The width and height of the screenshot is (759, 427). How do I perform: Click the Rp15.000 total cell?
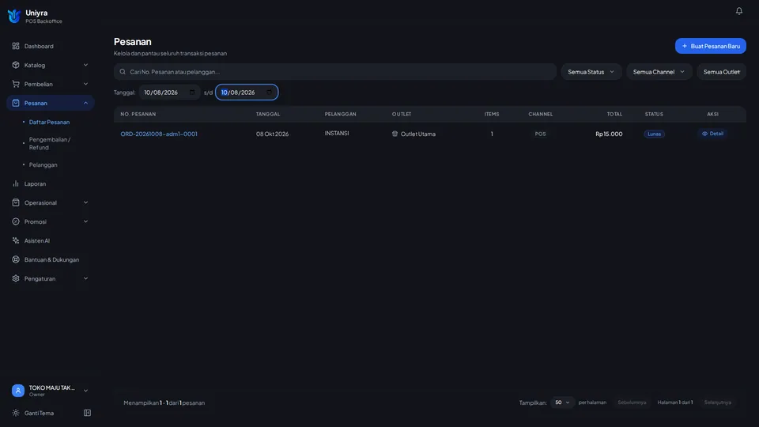pyautogui.click(x=609, y=134)
